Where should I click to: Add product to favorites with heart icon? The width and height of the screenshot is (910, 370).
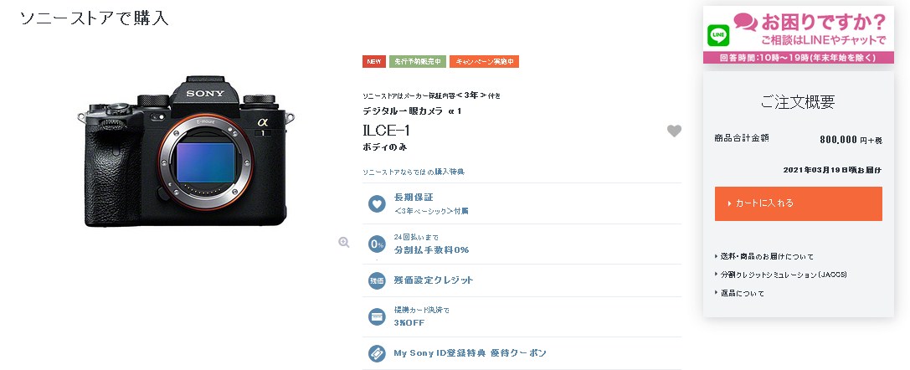click(x=674, y=131)
